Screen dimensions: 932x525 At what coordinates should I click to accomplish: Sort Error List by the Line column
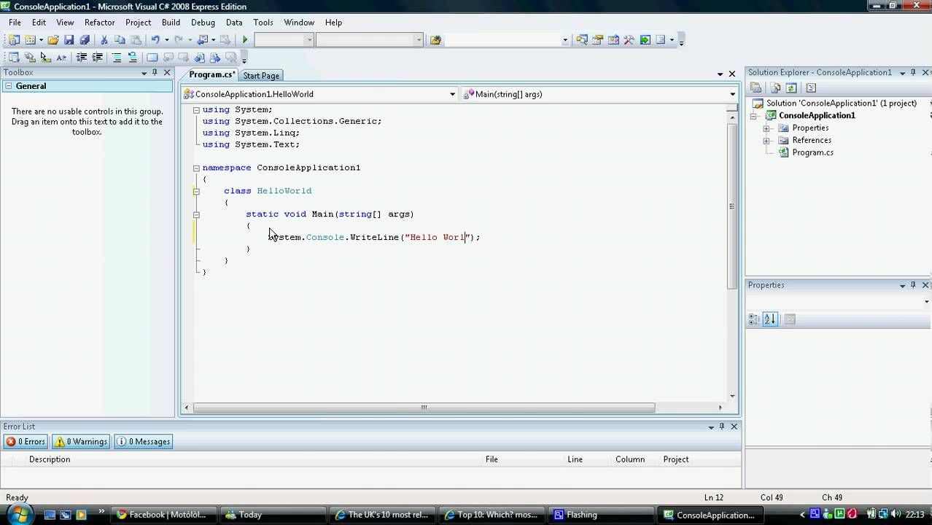(x=575, y=459)
